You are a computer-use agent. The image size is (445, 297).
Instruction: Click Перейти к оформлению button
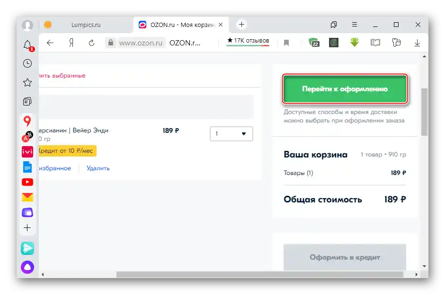345,89
